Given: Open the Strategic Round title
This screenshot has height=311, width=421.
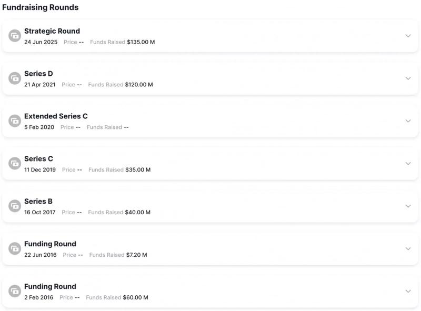Looking at the screenshot, I should coord(52,31).
